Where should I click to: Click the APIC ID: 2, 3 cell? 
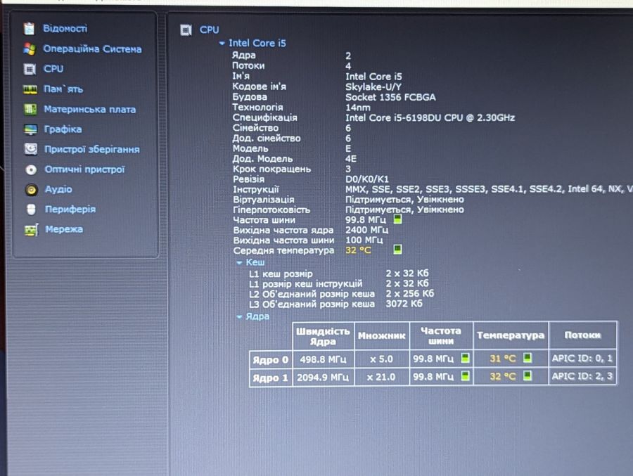582,376
